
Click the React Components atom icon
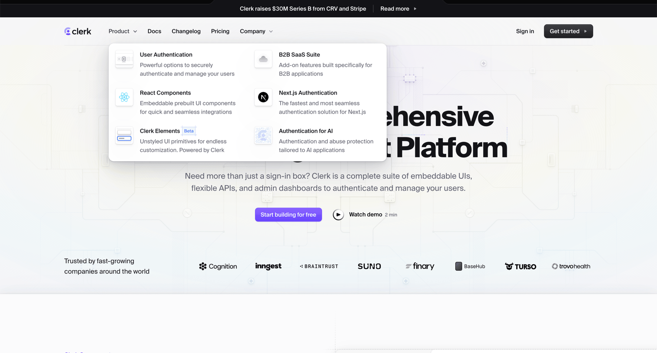[x=124, y=97]
